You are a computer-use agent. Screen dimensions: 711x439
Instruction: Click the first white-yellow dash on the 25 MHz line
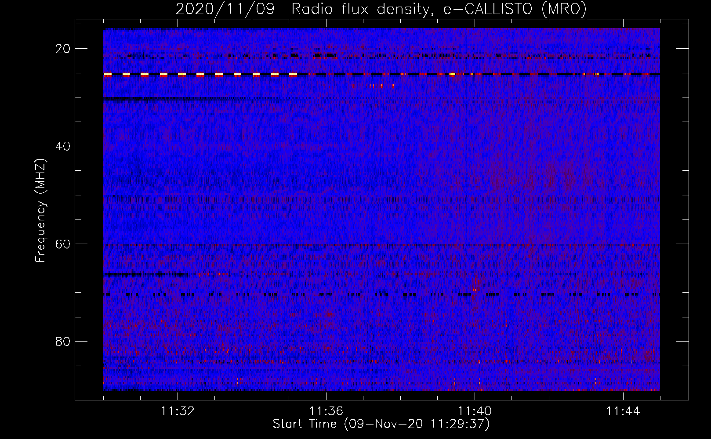(x=107, y=75)
